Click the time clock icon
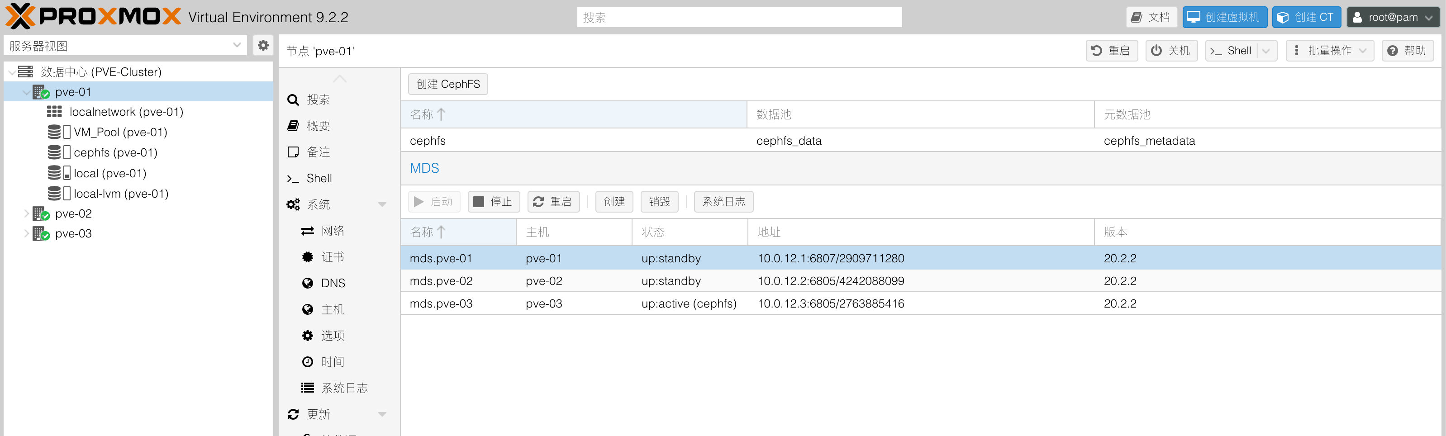Image resolution: width=1446 pixels, height=436 pixels. point(308,362)
